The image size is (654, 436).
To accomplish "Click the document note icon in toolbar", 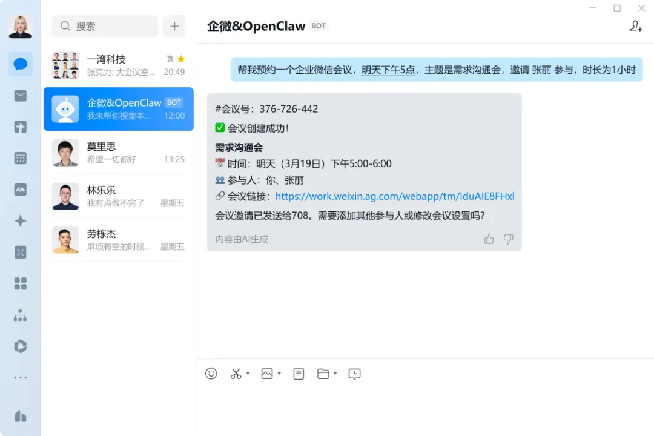I will tap(299, 374).
